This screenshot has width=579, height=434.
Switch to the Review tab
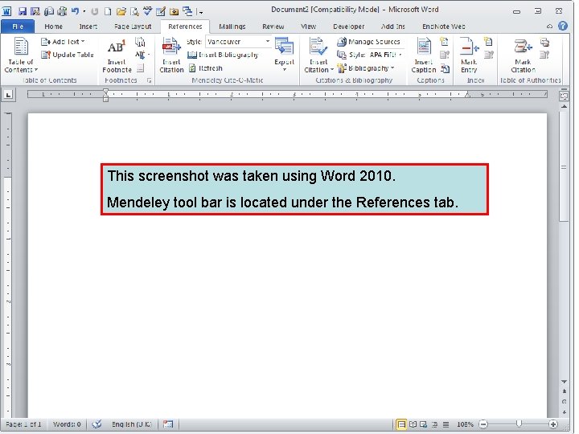pyautogui.click(x=273, y=27)
